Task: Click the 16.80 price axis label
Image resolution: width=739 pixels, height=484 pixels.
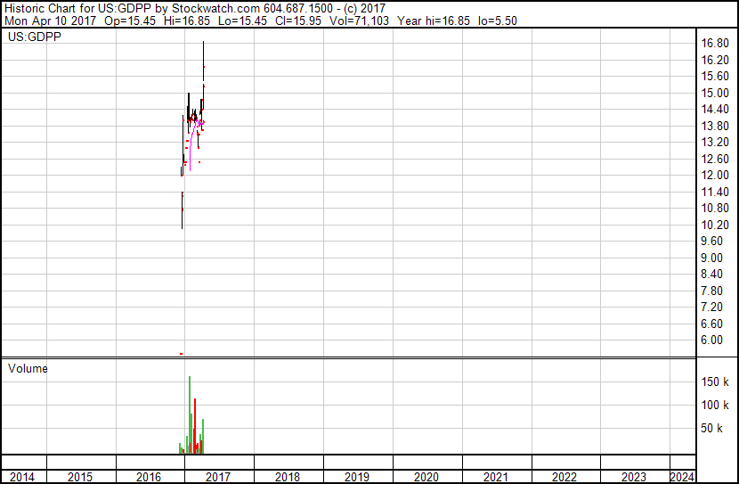Action: 715,44
